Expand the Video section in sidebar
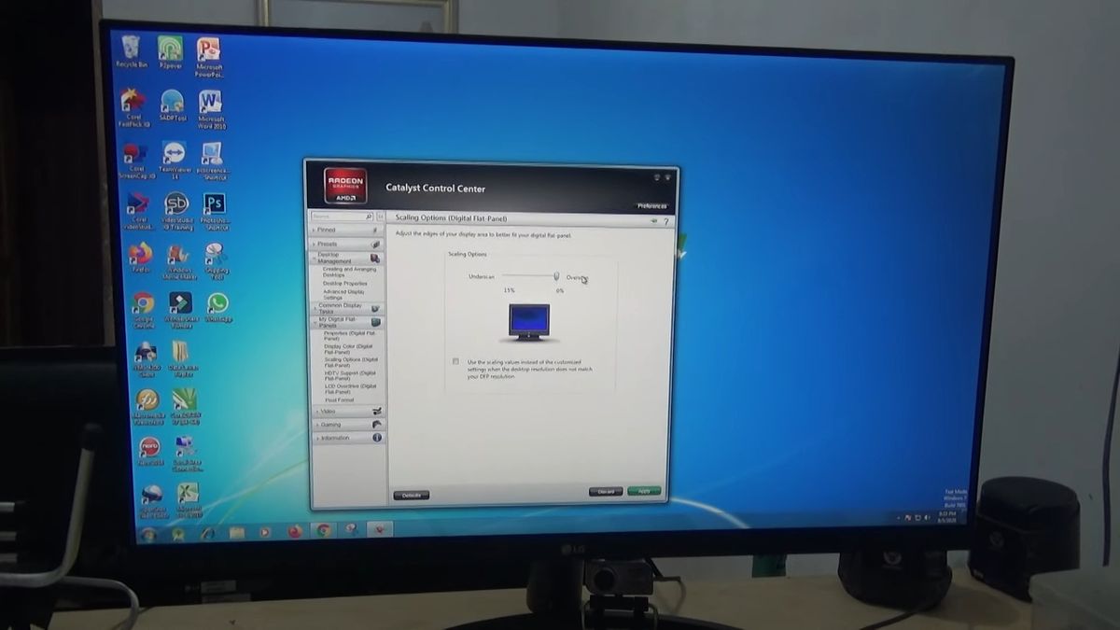Screen dimensions: 1120x630 [x=348, y=411]
